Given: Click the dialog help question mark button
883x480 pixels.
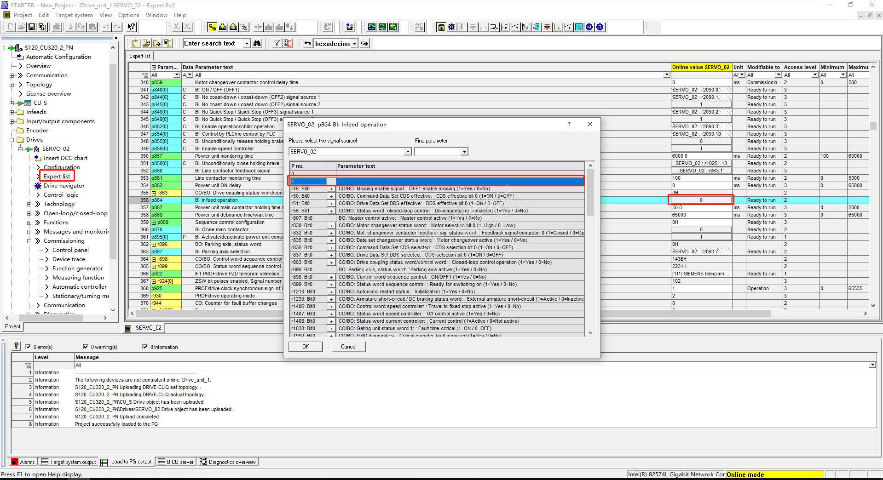Looking at the screenshot, I should [569, 124].
